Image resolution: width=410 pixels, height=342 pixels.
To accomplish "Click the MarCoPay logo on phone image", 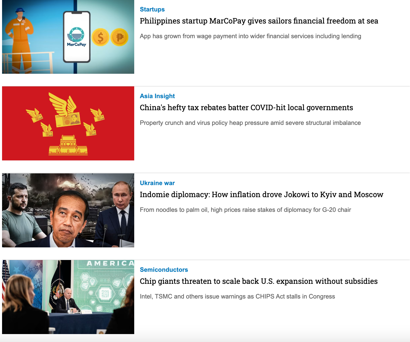I will [76, 37].
